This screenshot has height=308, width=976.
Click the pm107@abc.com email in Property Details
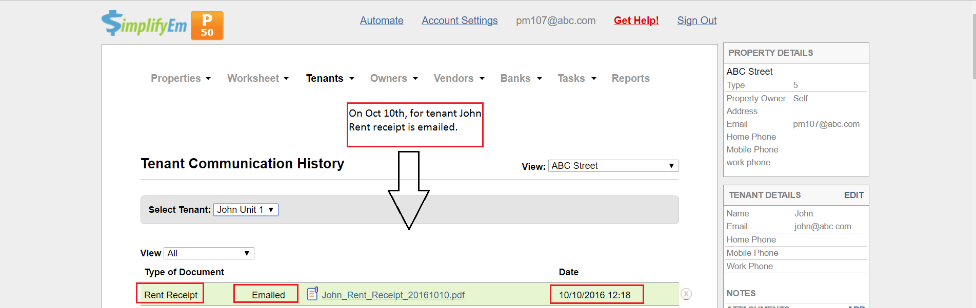[826, 124]
